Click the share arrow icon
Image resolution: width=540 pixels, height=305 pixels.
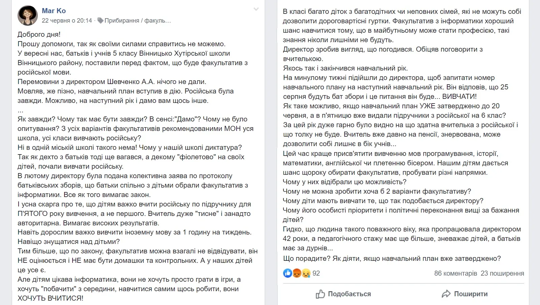pos(446,294)
